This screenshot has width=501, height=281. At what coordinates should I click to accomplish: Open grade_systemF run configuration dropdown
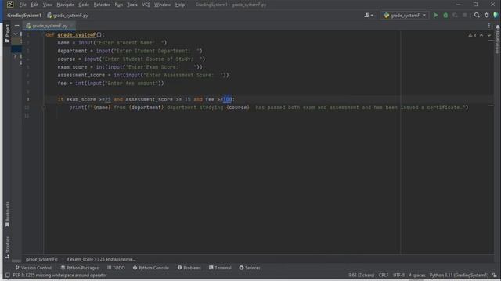tap(405, 16)
